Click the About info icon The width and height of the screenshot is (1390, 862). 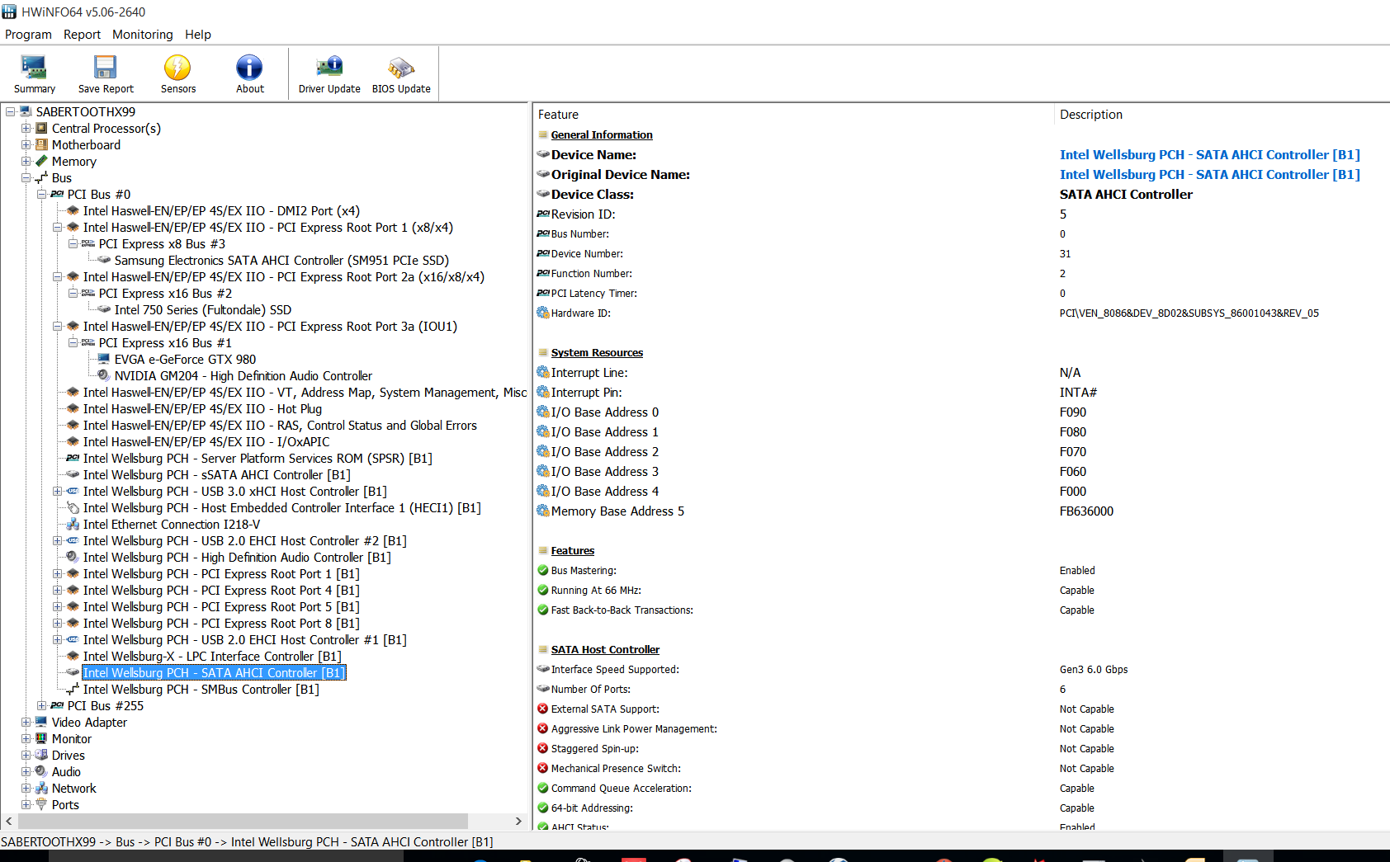coord(249,68)
